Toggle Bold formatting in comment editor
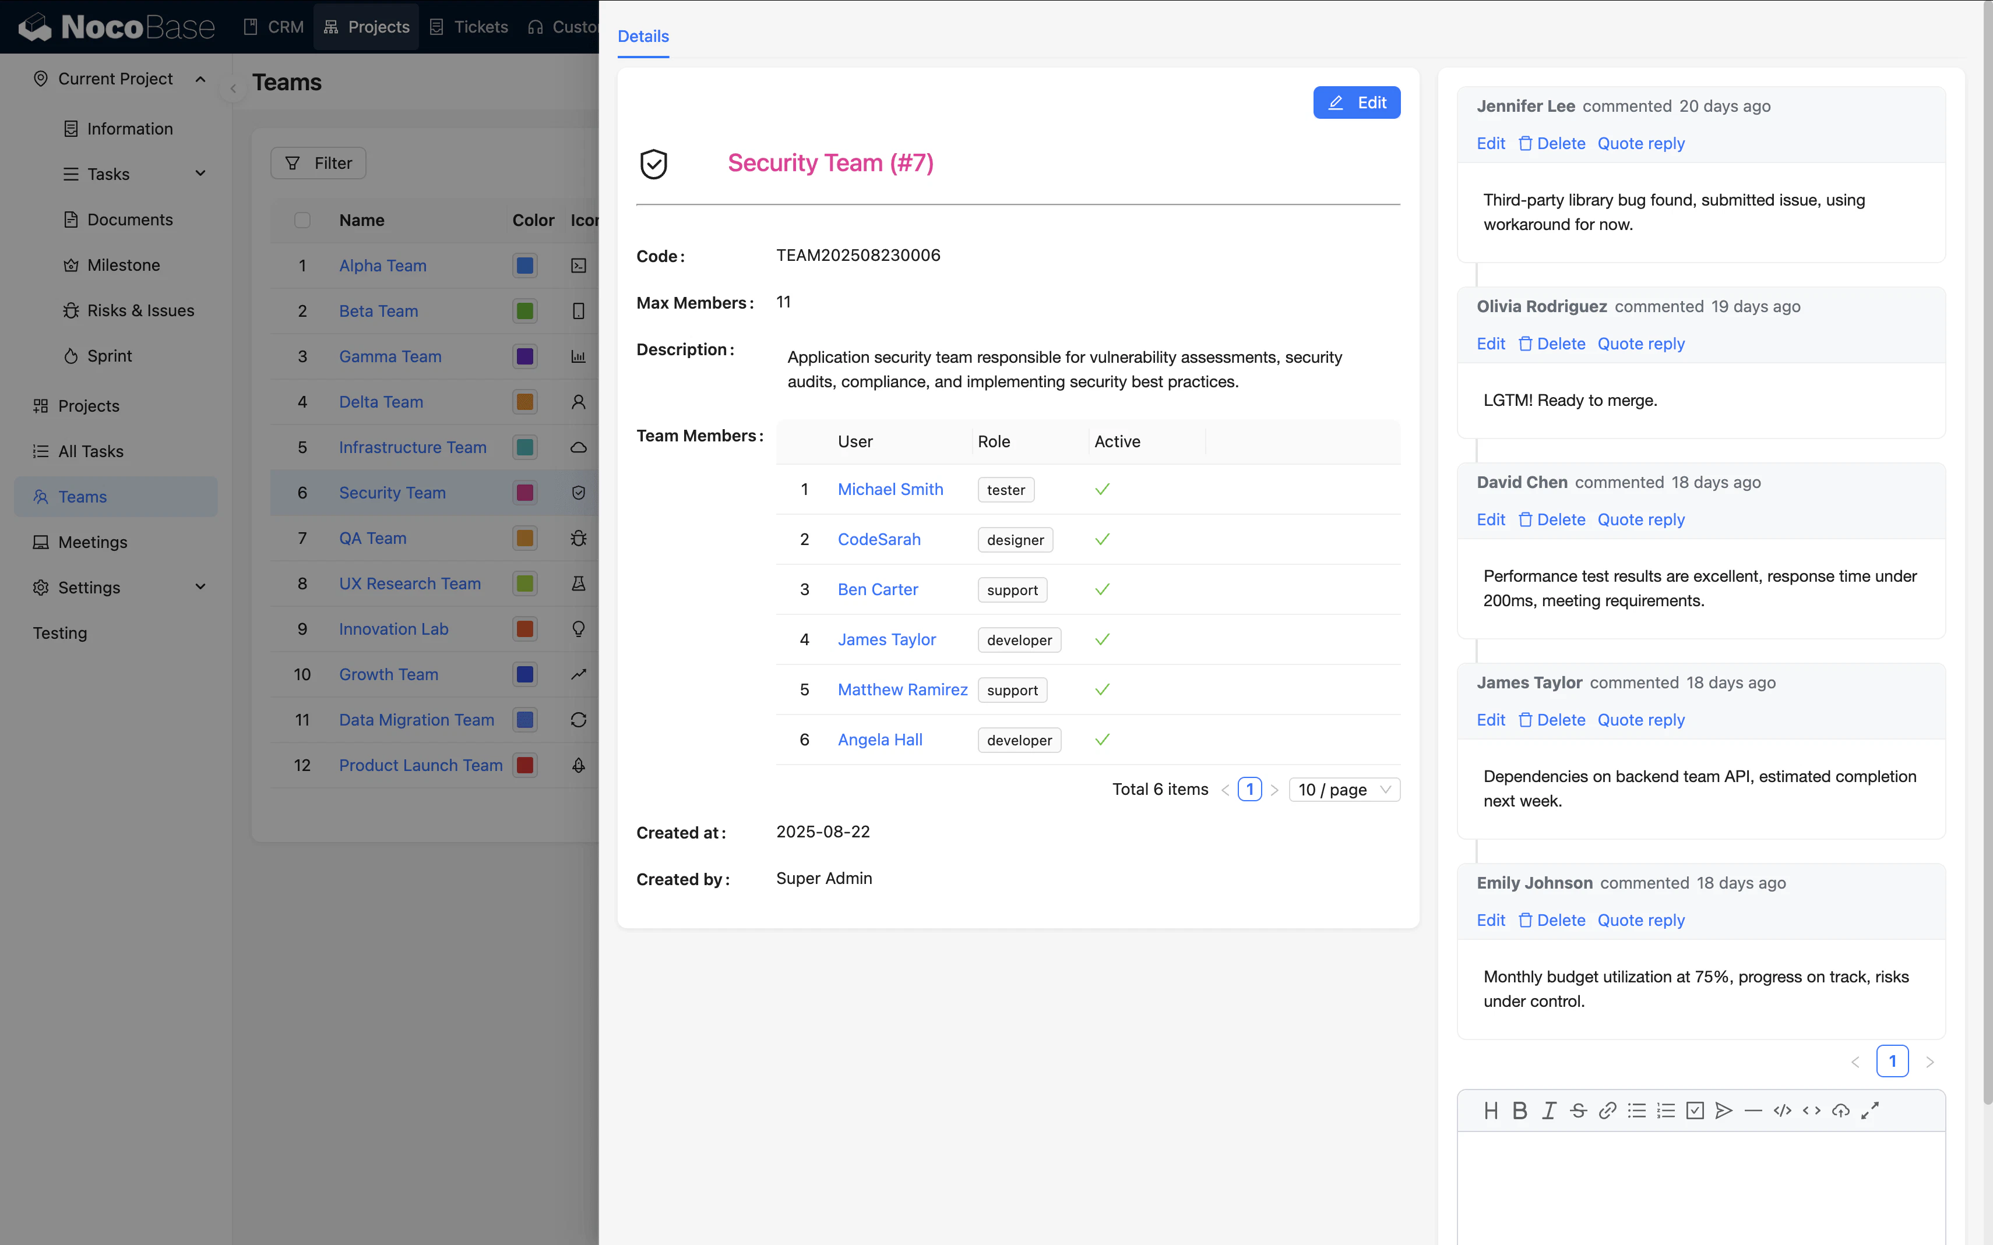1993x1245 pixels. [x=1520, y=1111]
